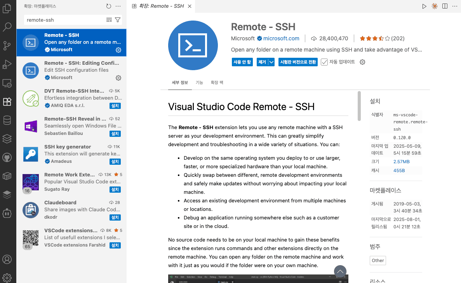Screen dimensions: 461x283
Task: Open Run and Debug view
Action: 7,64
